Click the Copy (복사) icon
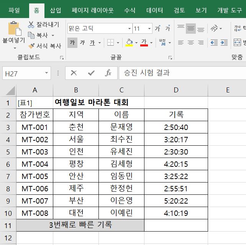246x245 pixels. click(x=31, y=35)
